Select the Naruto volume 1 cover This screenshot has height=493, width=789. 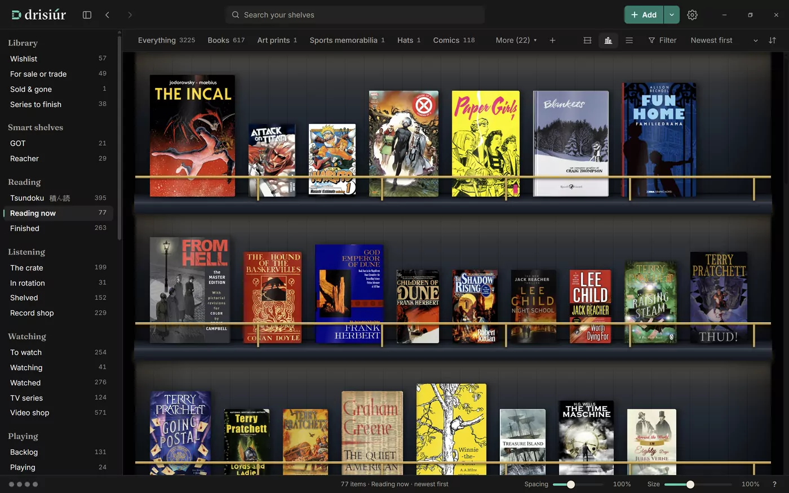point(332,160)
